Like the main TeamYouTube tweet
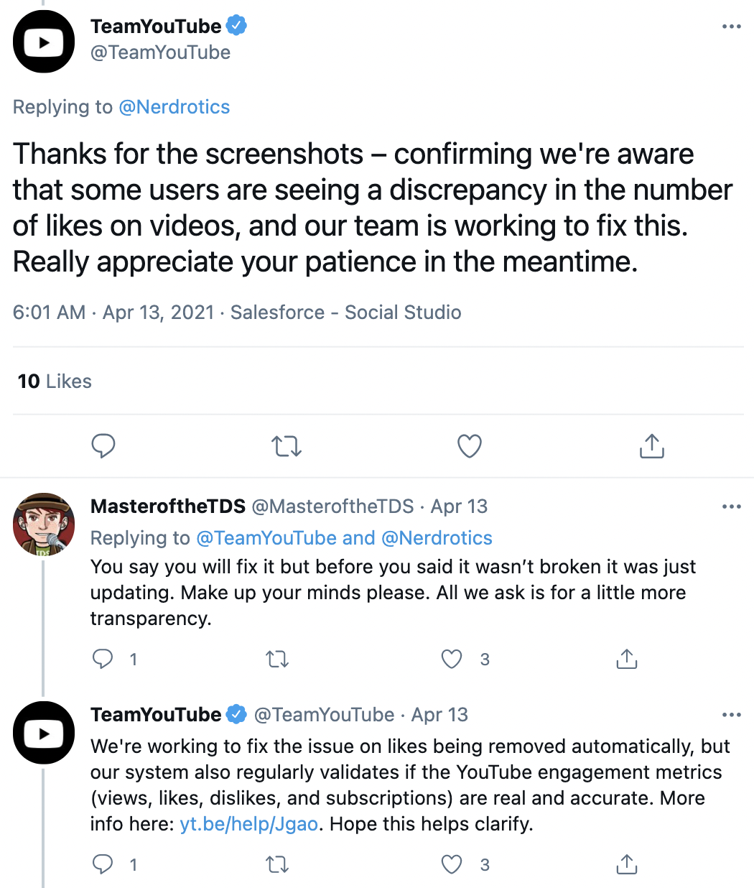Screen dimensions: 754x888 (x=470, y=446)
